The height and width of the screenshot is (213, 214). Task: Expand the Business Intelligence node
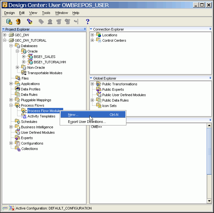pyautogui.click(x=11, y=127)
